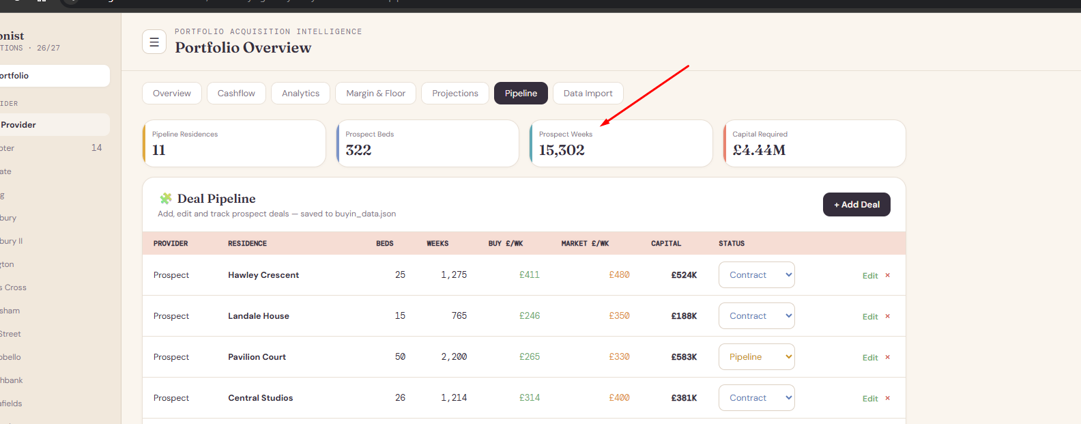Select the Pipeline tab
Screen dimensions: 1081x424
coord(521,94)
